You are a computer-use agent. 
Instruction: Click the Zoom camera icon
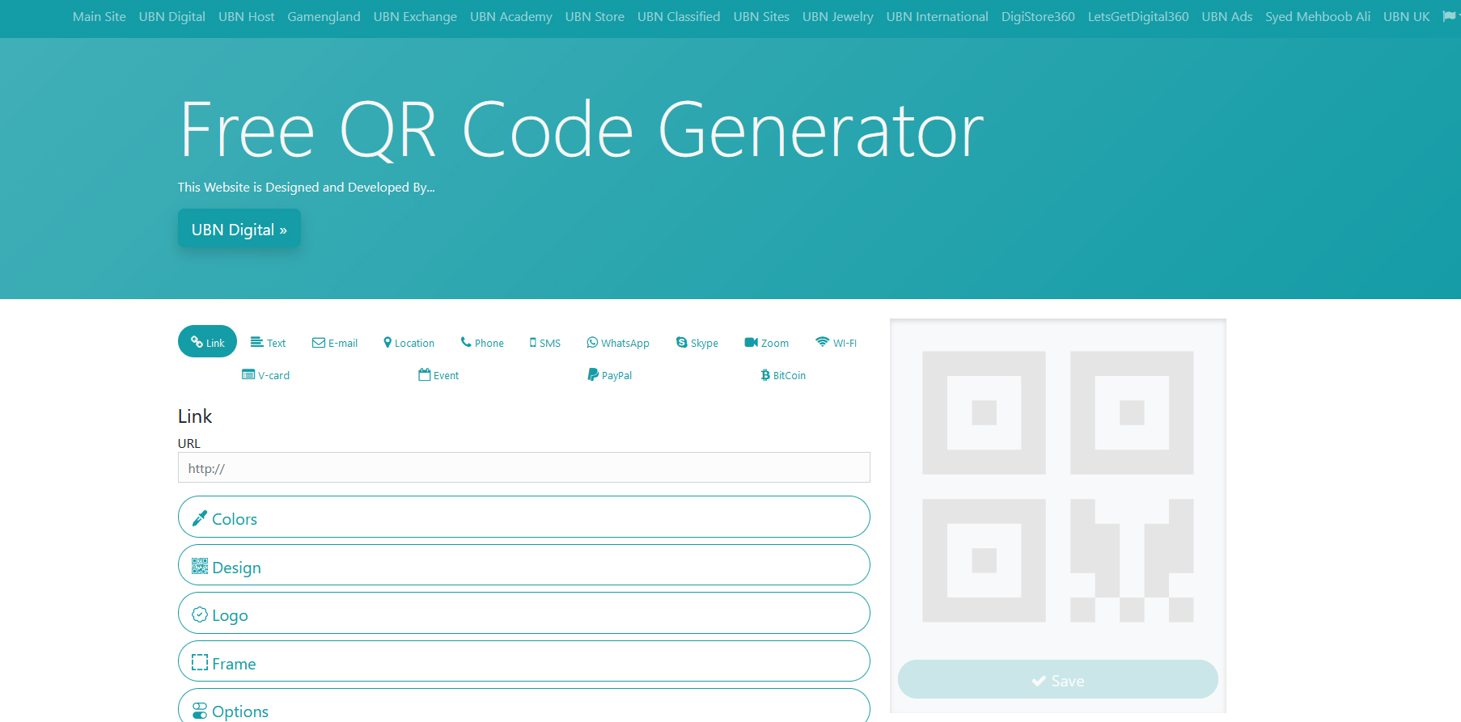[x=751, y=342]
